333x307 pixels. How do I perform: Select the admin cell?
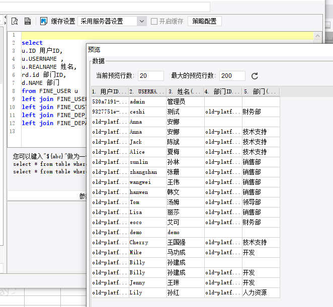click(147, 102)
